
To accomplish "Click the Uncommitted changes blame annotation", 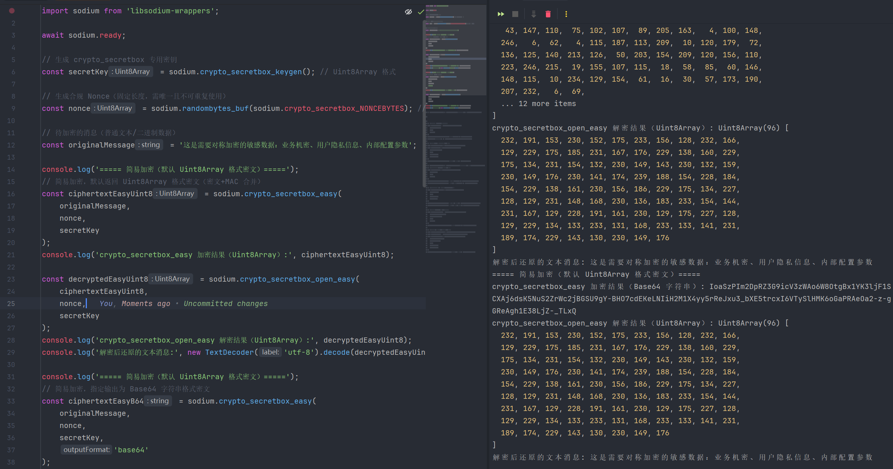I will click(225, 304).
